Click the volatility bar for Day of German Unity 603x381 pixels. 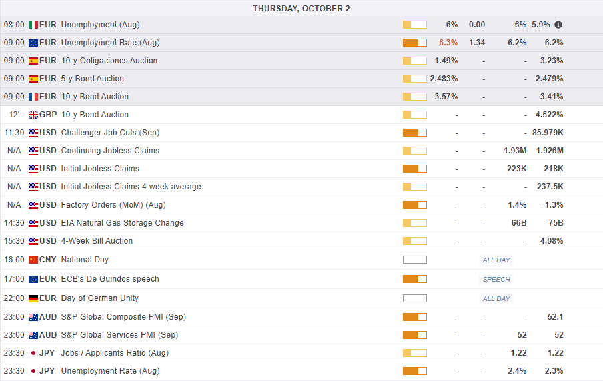tap(414, 298)
